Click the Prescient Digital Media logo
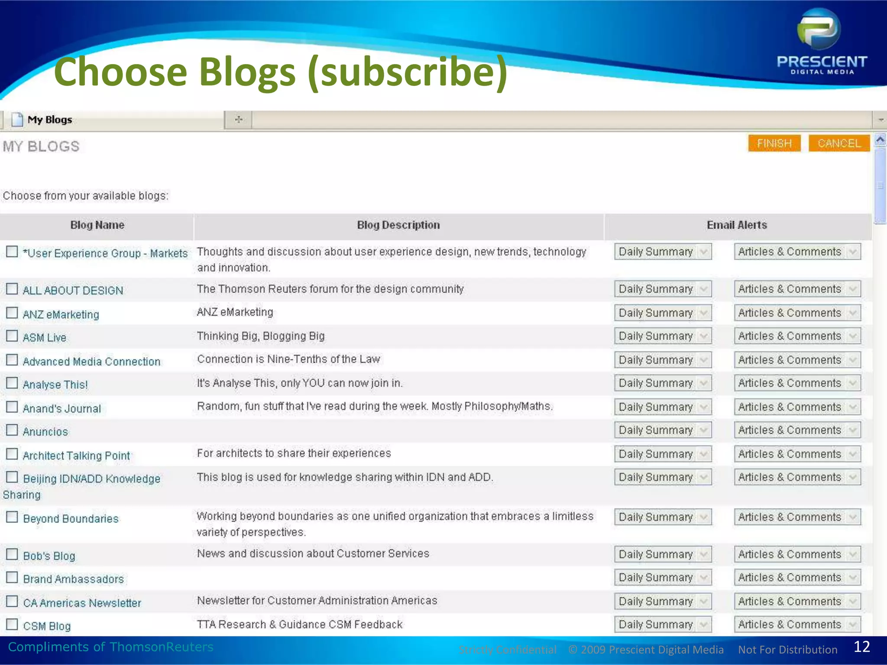Image resolution: width=887 pixels, height=665 pixels. [x=822, y=42]
